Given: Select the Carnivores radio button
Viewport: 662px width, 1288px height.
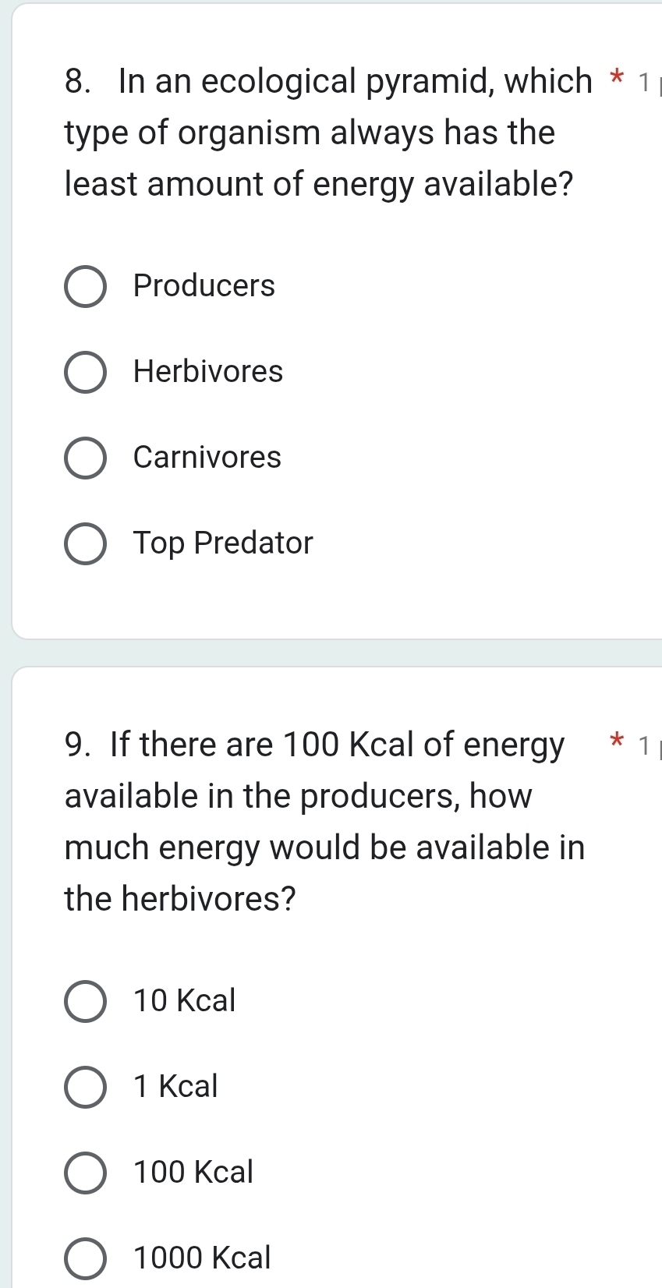Looking at the screenshot, I should (x=85, y=458).
